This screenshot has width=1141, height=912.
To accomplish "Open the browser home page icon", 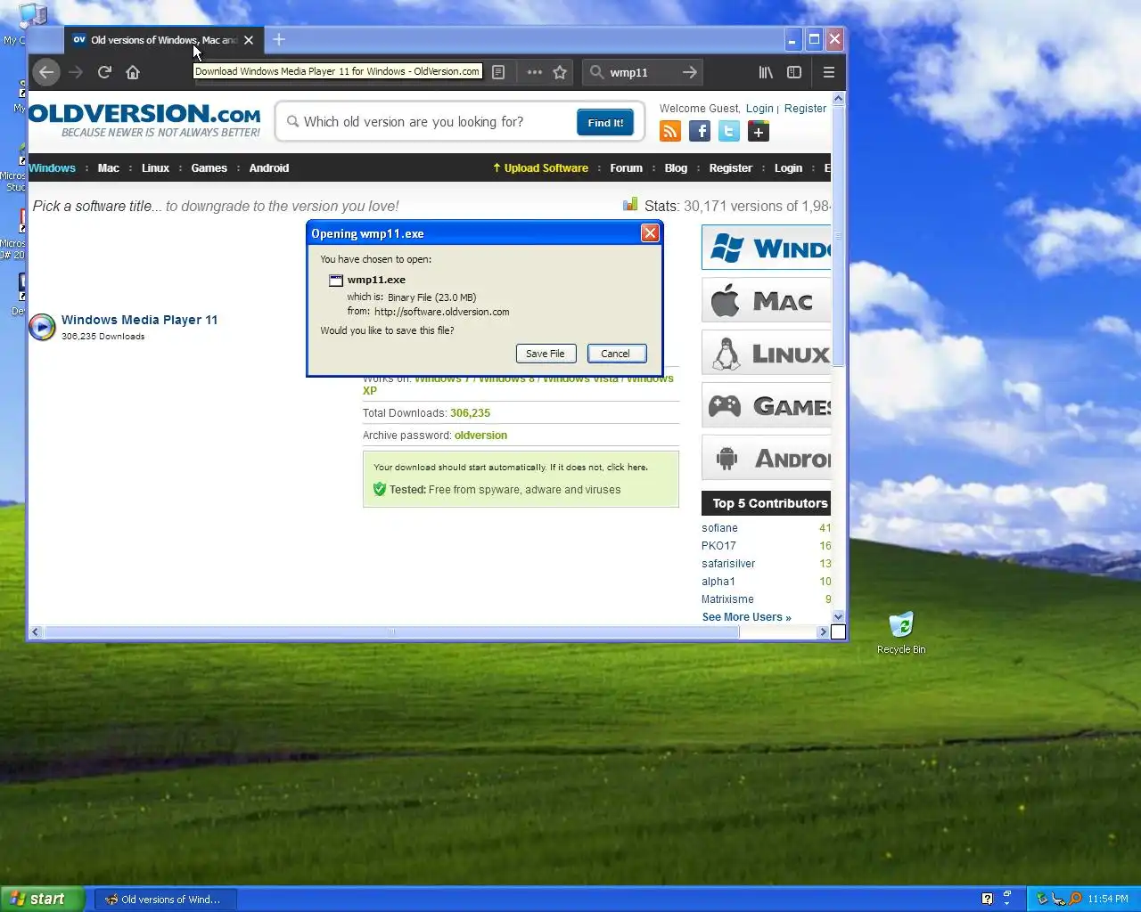I will coord(133,72).
